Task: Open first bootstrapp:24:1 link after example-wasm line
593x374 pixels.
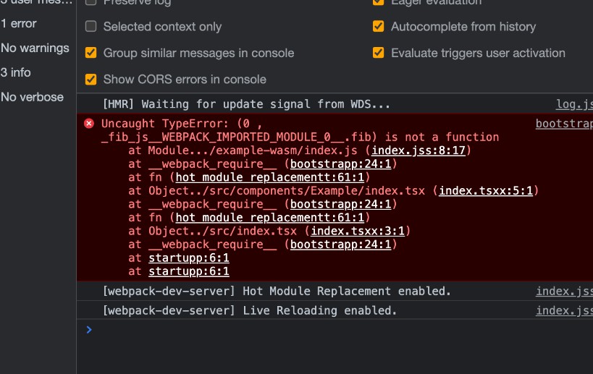Action: (341, 164)
